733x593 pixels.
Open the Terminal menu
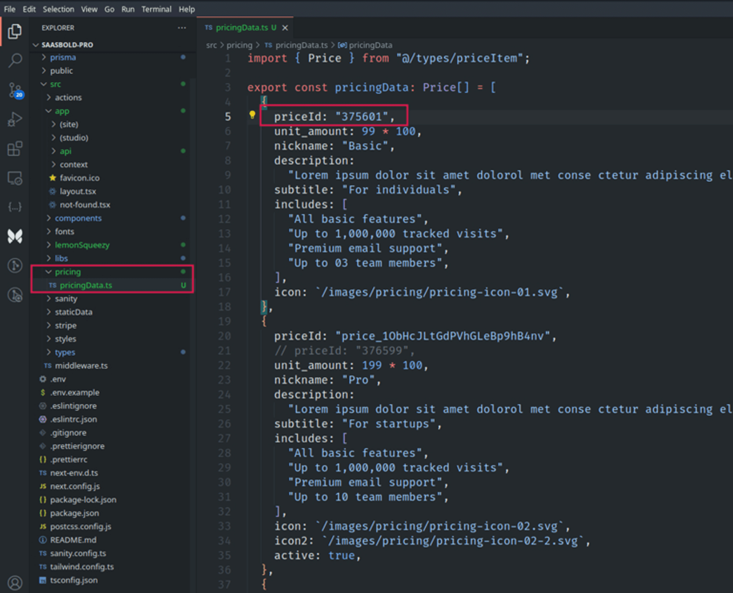pos(156,9)
